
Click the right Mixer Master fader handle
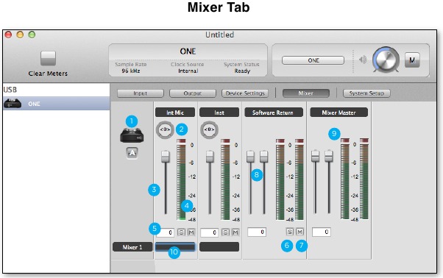tap(329, 156)
